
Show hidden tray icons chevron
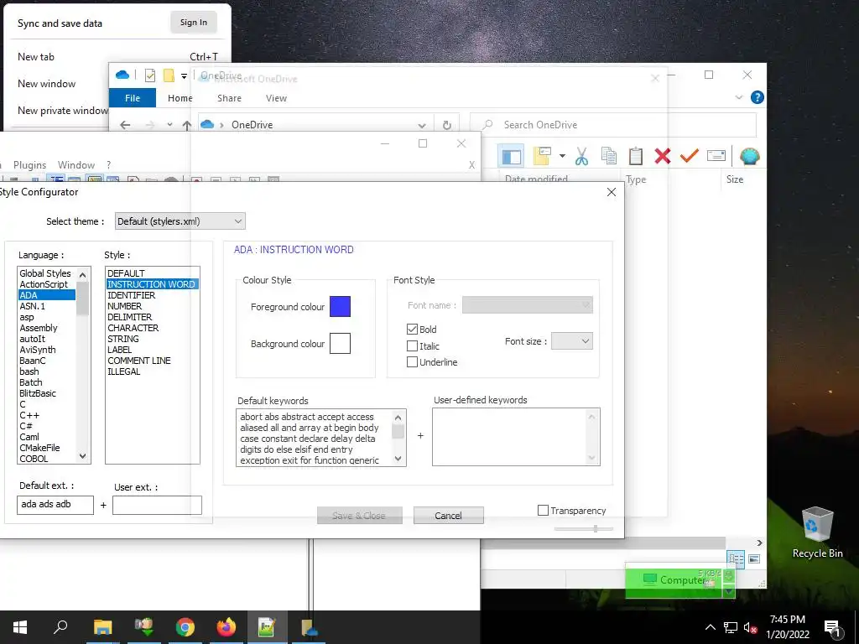[x=710, y=627]
